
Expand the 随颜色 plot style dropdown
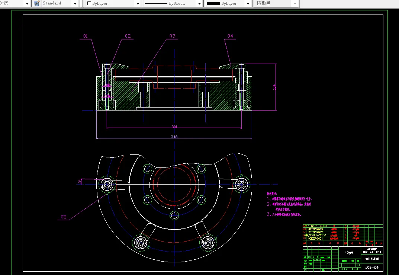pyautogui.click(x=295, y=4)
